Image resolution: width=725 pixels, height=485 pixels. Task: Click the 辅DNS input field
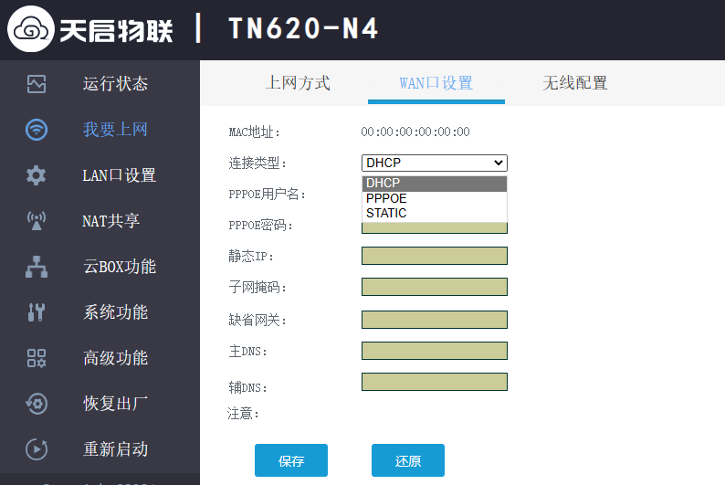pyautogui.click(x=434, y=382)
